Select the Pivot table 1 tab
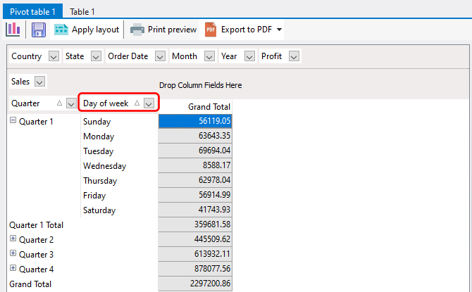 [32, 11]
